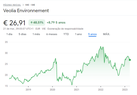Click the 2019 label on chart x-axis
Viewport: 137px width, 95px height.
[28, 90]
